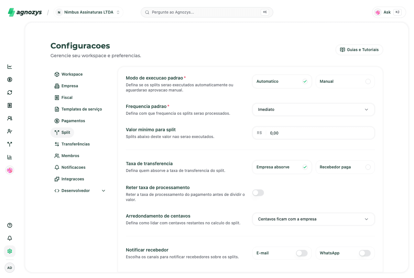Open the Frequencia padrao dropdown showing Imediato

coord(313,110)
